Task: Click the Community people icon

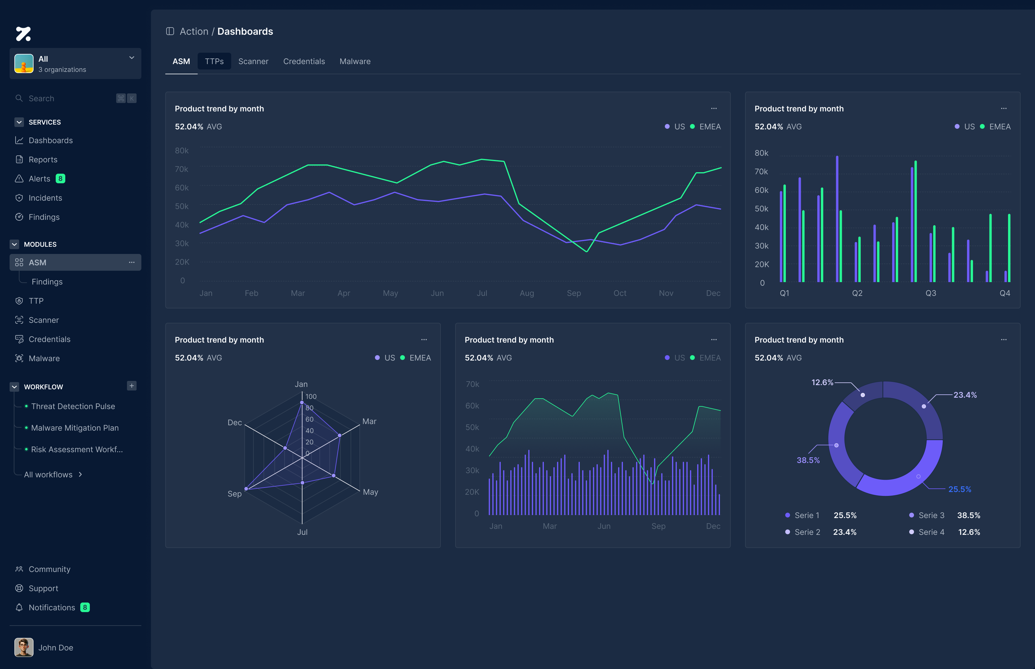Action: 19,569
